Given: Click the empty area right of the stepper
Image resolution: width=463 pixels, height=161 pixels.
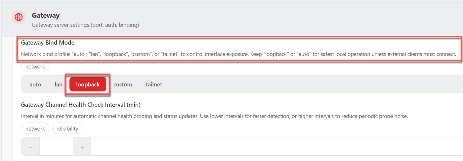Looking at the screenshot, I should coord(277,147).
